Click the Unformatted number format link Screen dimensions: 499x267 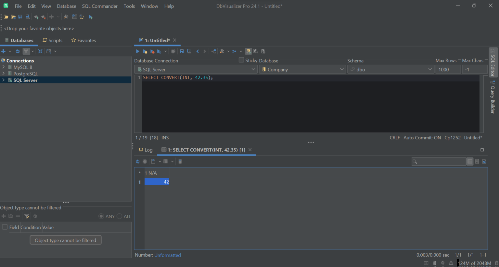click(x=168, y=255)
